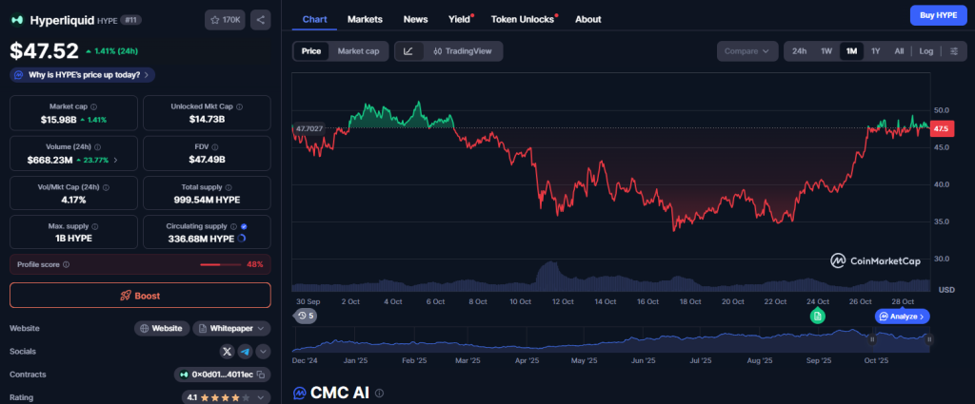This screenshot has width=975, height=404.
Task: Expand the Rating row chevron
Action: (262, 397)
